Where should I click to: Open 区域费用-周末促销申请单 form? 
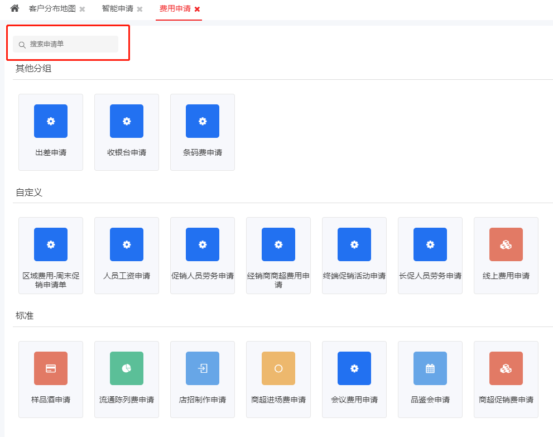51,244
